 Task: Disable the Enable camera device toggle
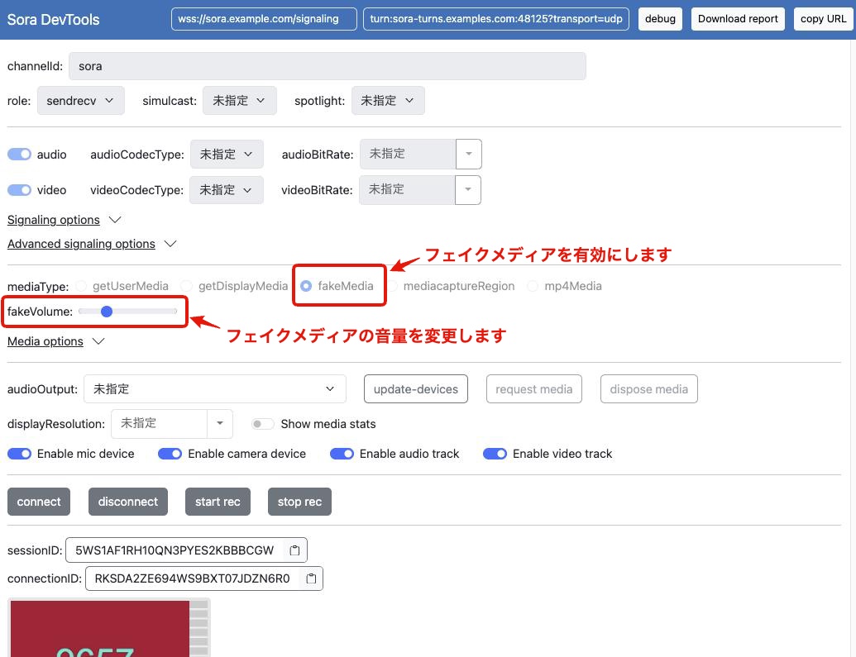[170, 453]
